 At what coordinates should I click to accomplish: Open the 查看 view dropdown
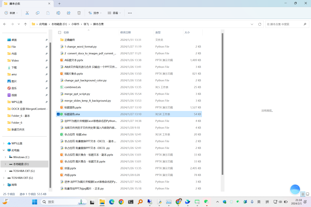coord(114,13)
